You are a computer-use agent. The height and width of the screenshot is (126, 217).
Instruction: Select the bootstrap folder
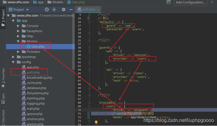pos(26,57)
